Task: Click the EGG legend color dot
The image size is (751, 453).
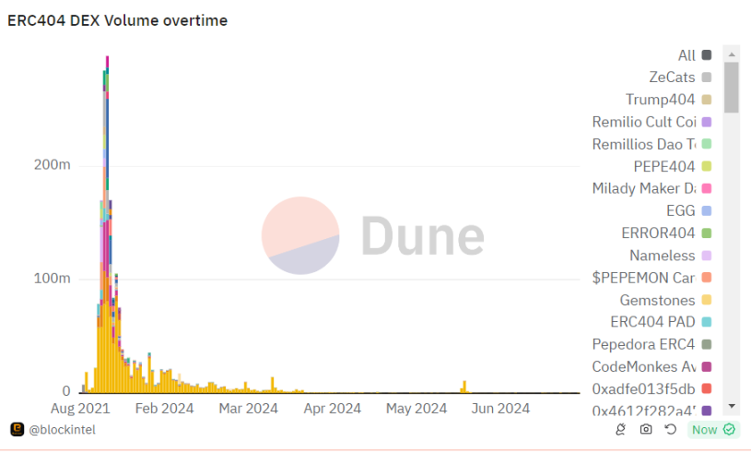Action: pos(707,210)
